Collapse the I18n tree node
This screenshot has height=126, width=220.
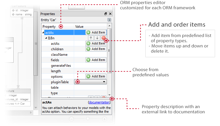click(46, 38)
